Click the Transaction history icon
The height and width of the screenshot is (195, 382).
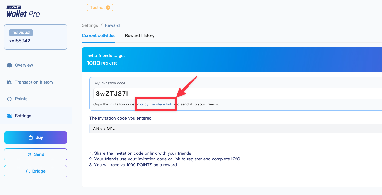(x=9, y=82)
